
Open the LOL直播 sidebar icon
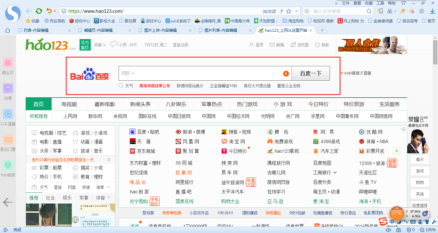coord(8,114)
